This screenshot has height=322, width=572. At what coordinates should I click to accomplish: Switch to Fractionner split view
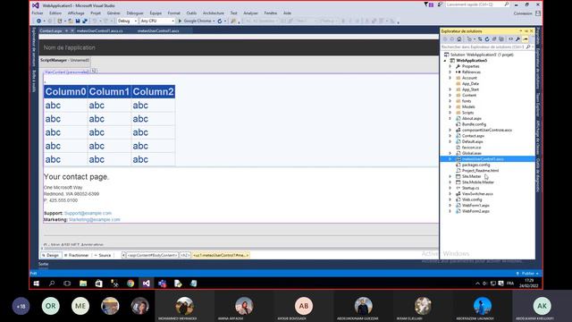coord(76,255)
